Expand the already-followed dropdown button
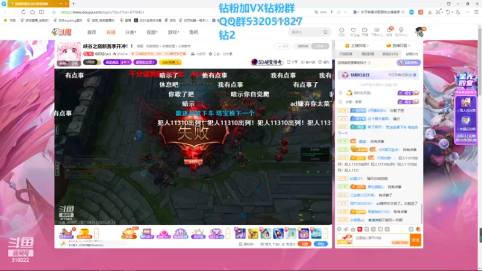 click(x=320, y=46)
